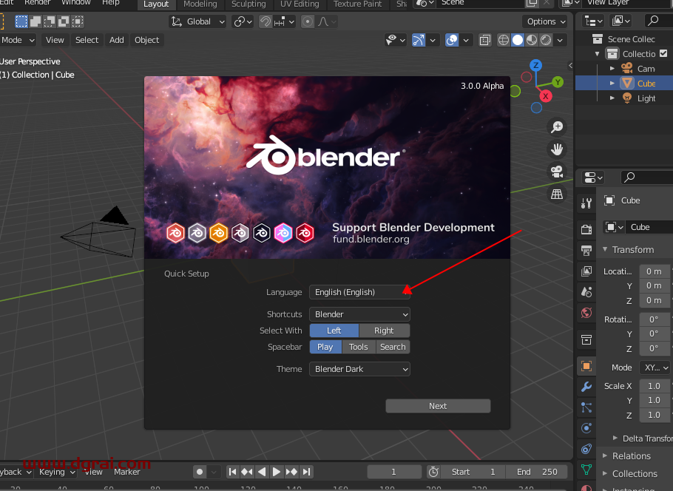Set Spacebar action to Search

click(393, 347)
